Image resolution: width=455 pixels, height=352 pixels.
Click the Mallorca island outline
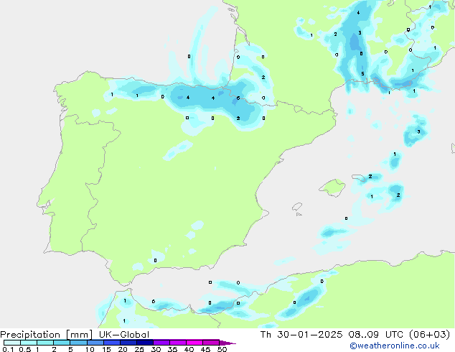click(x=332, y=187)
